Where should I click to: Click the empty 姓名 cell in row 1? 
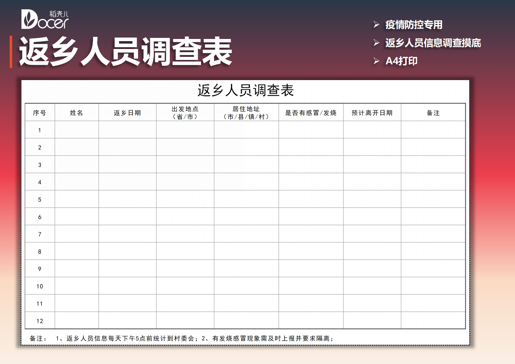[x=77, y=129]
